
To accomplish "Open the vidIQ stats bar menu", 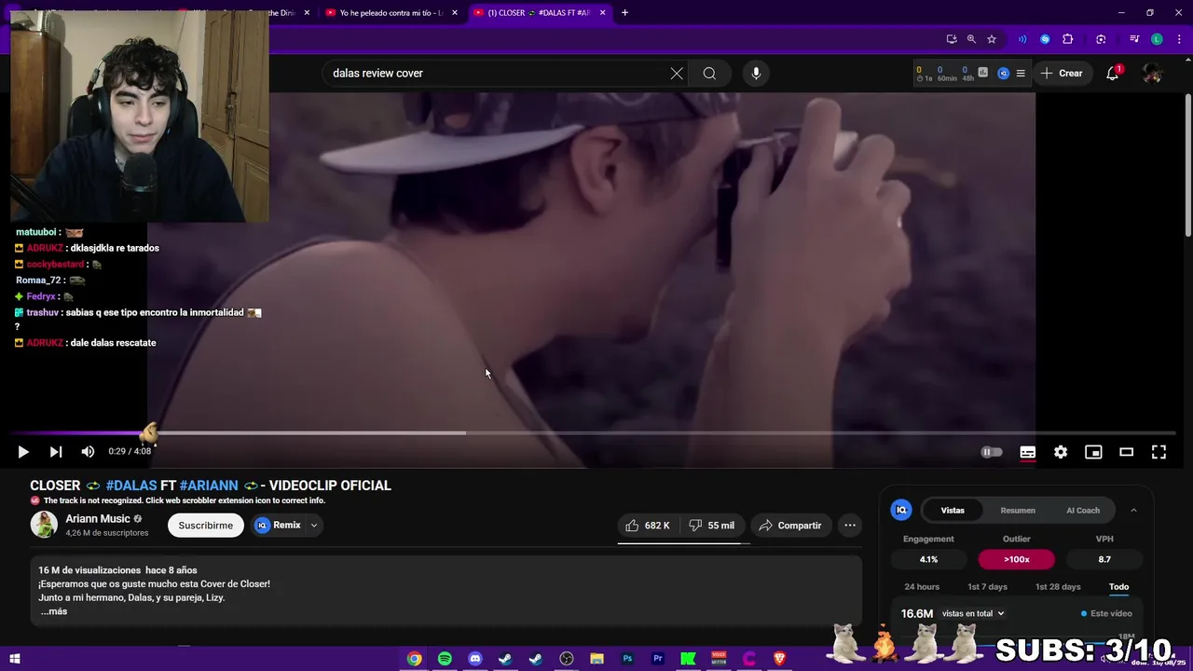I will coord(1021,74).
